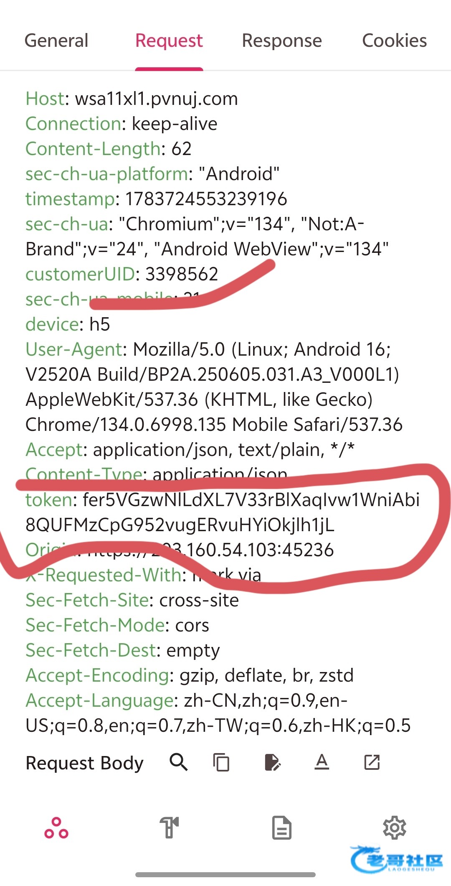Tap the Host header value wsa11xl1.pvnuj.com
Screen dimensions: 451x886
point(156,99)
